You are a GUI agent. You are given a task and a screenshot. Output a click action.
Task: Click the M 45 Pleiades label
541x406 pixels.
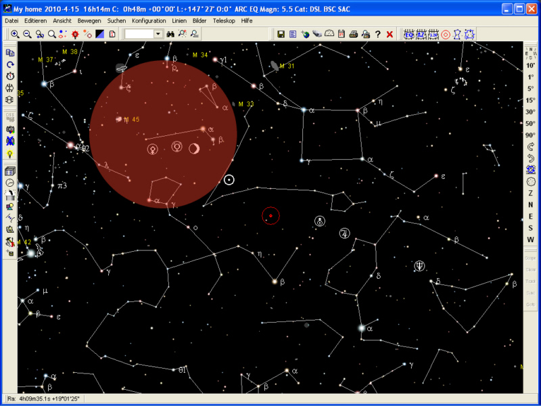[x=131, y=120]
